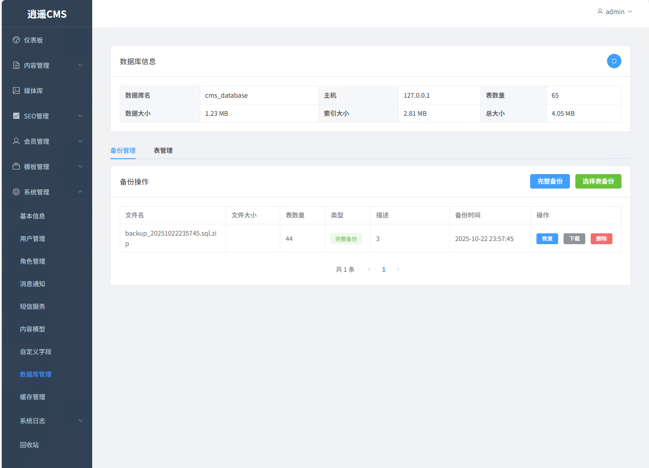Click the 选择表备份 button

(598, 181)
